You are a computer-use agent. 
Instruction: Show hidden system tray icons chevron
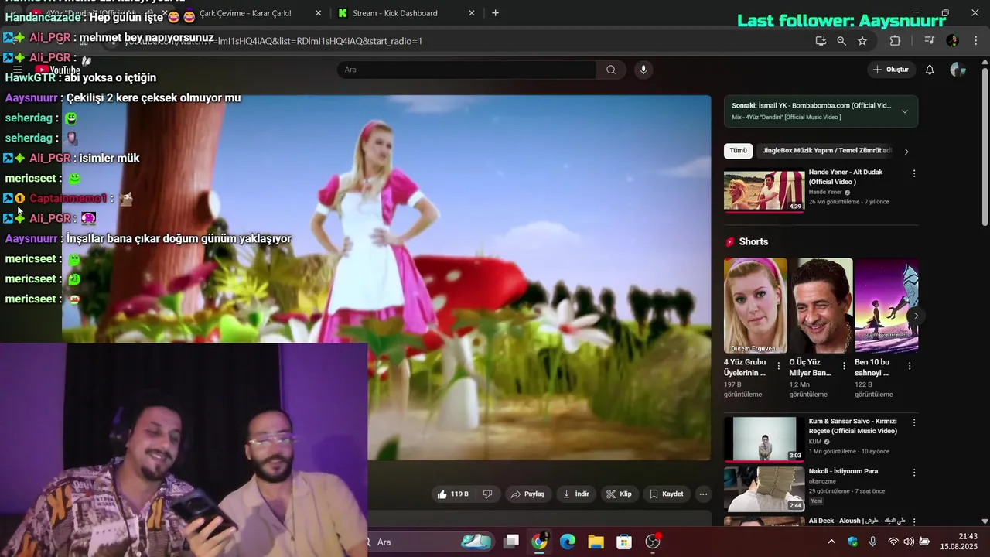pyautogui.click(x=831, y=542)
